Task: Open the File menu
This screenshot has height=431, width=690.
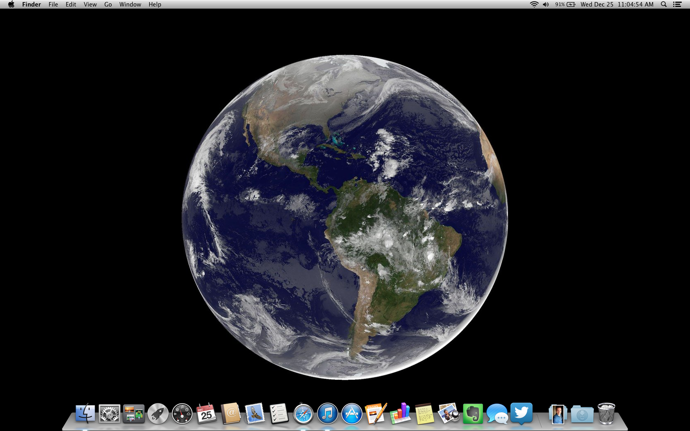Action: pyautogui.click(x=53, y=5)
